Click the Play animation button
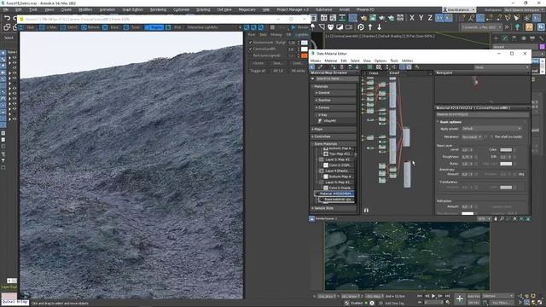The image size is (546, 307). pyautogui.click(x=433, y=296)
